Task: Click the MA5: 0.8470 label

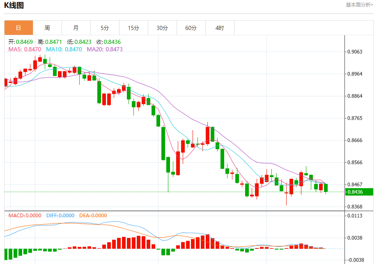Action: [x=25, y=49]
